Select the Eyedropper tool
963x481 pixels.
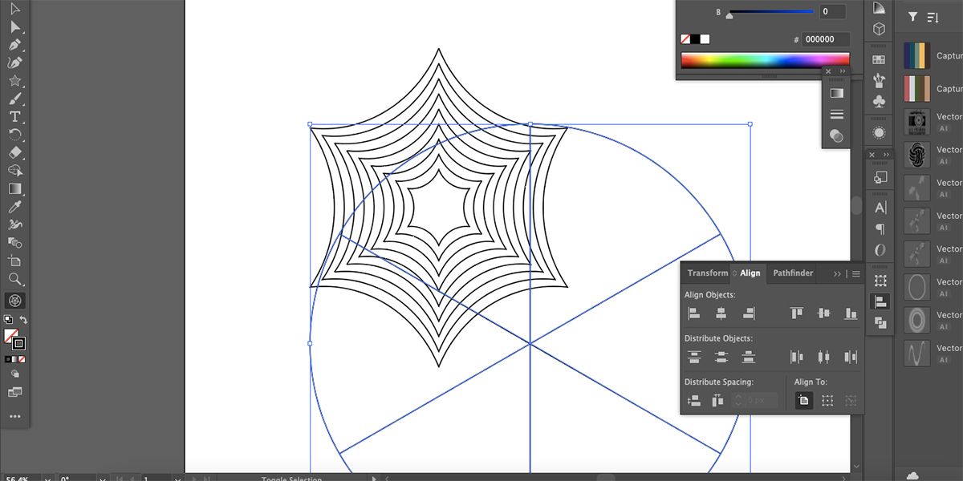click(14, 206)
